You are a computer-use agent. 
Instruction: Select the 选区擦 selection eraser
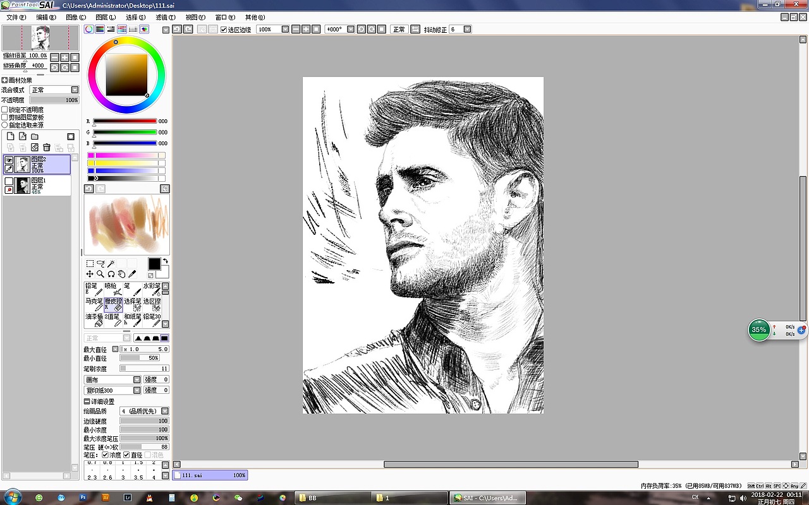pos(152,304)
